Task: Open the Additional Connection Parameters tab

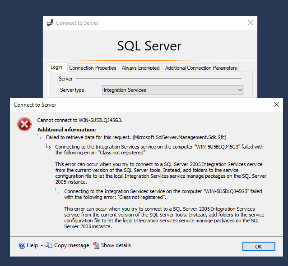Action: 201,68
